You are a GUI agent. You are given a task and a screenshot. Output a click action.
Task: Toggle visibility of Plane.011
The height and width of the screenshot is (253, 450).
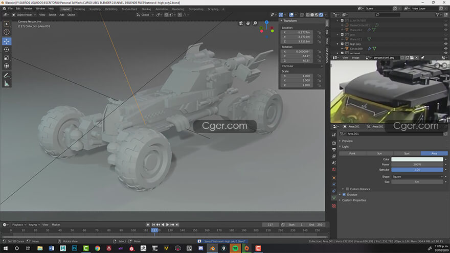(x=446, y=39)
